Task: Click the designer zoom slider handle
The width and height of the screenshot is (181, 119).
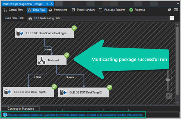Action: point(168,80)
